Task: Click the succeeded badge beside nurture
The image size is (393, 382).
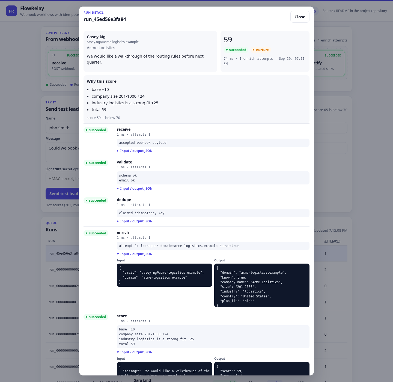Action: click(x=236, y=50)
